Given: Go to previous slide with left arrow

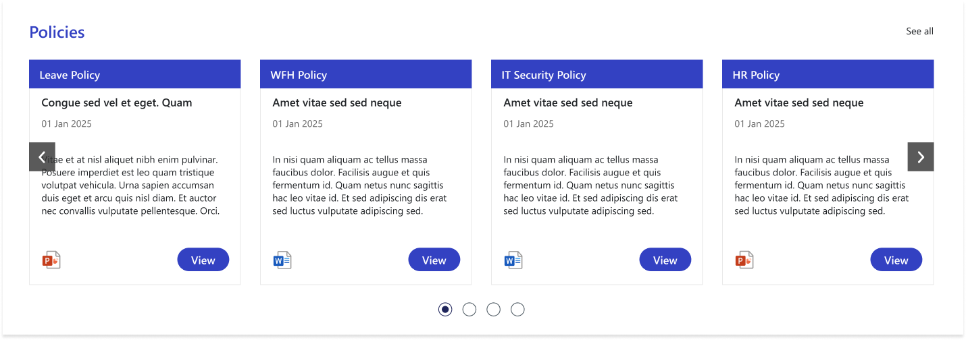Looking at the screenshot, I should point(42,157).
